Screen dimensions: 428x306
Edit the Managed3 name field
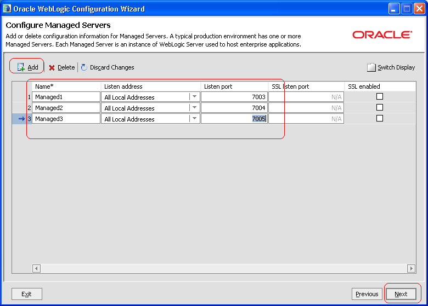[x=66, y=118]
